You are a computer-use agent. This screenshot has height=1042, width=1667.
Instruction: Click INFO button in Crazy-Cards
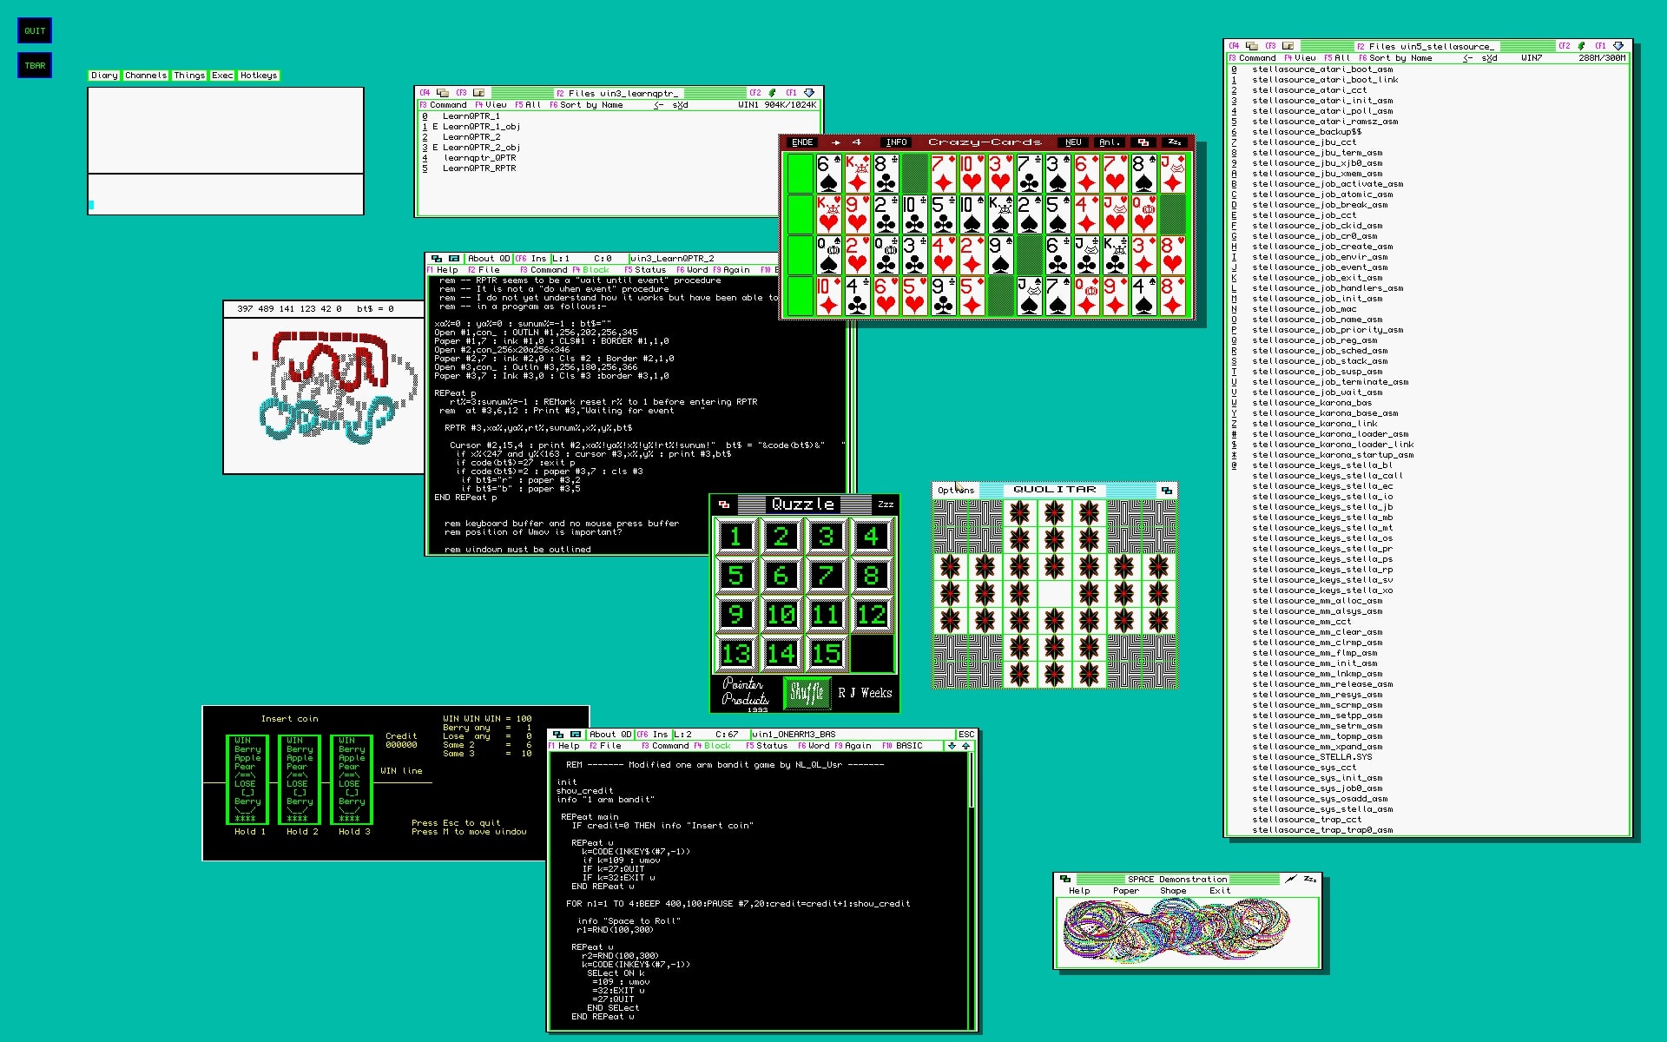896,142
